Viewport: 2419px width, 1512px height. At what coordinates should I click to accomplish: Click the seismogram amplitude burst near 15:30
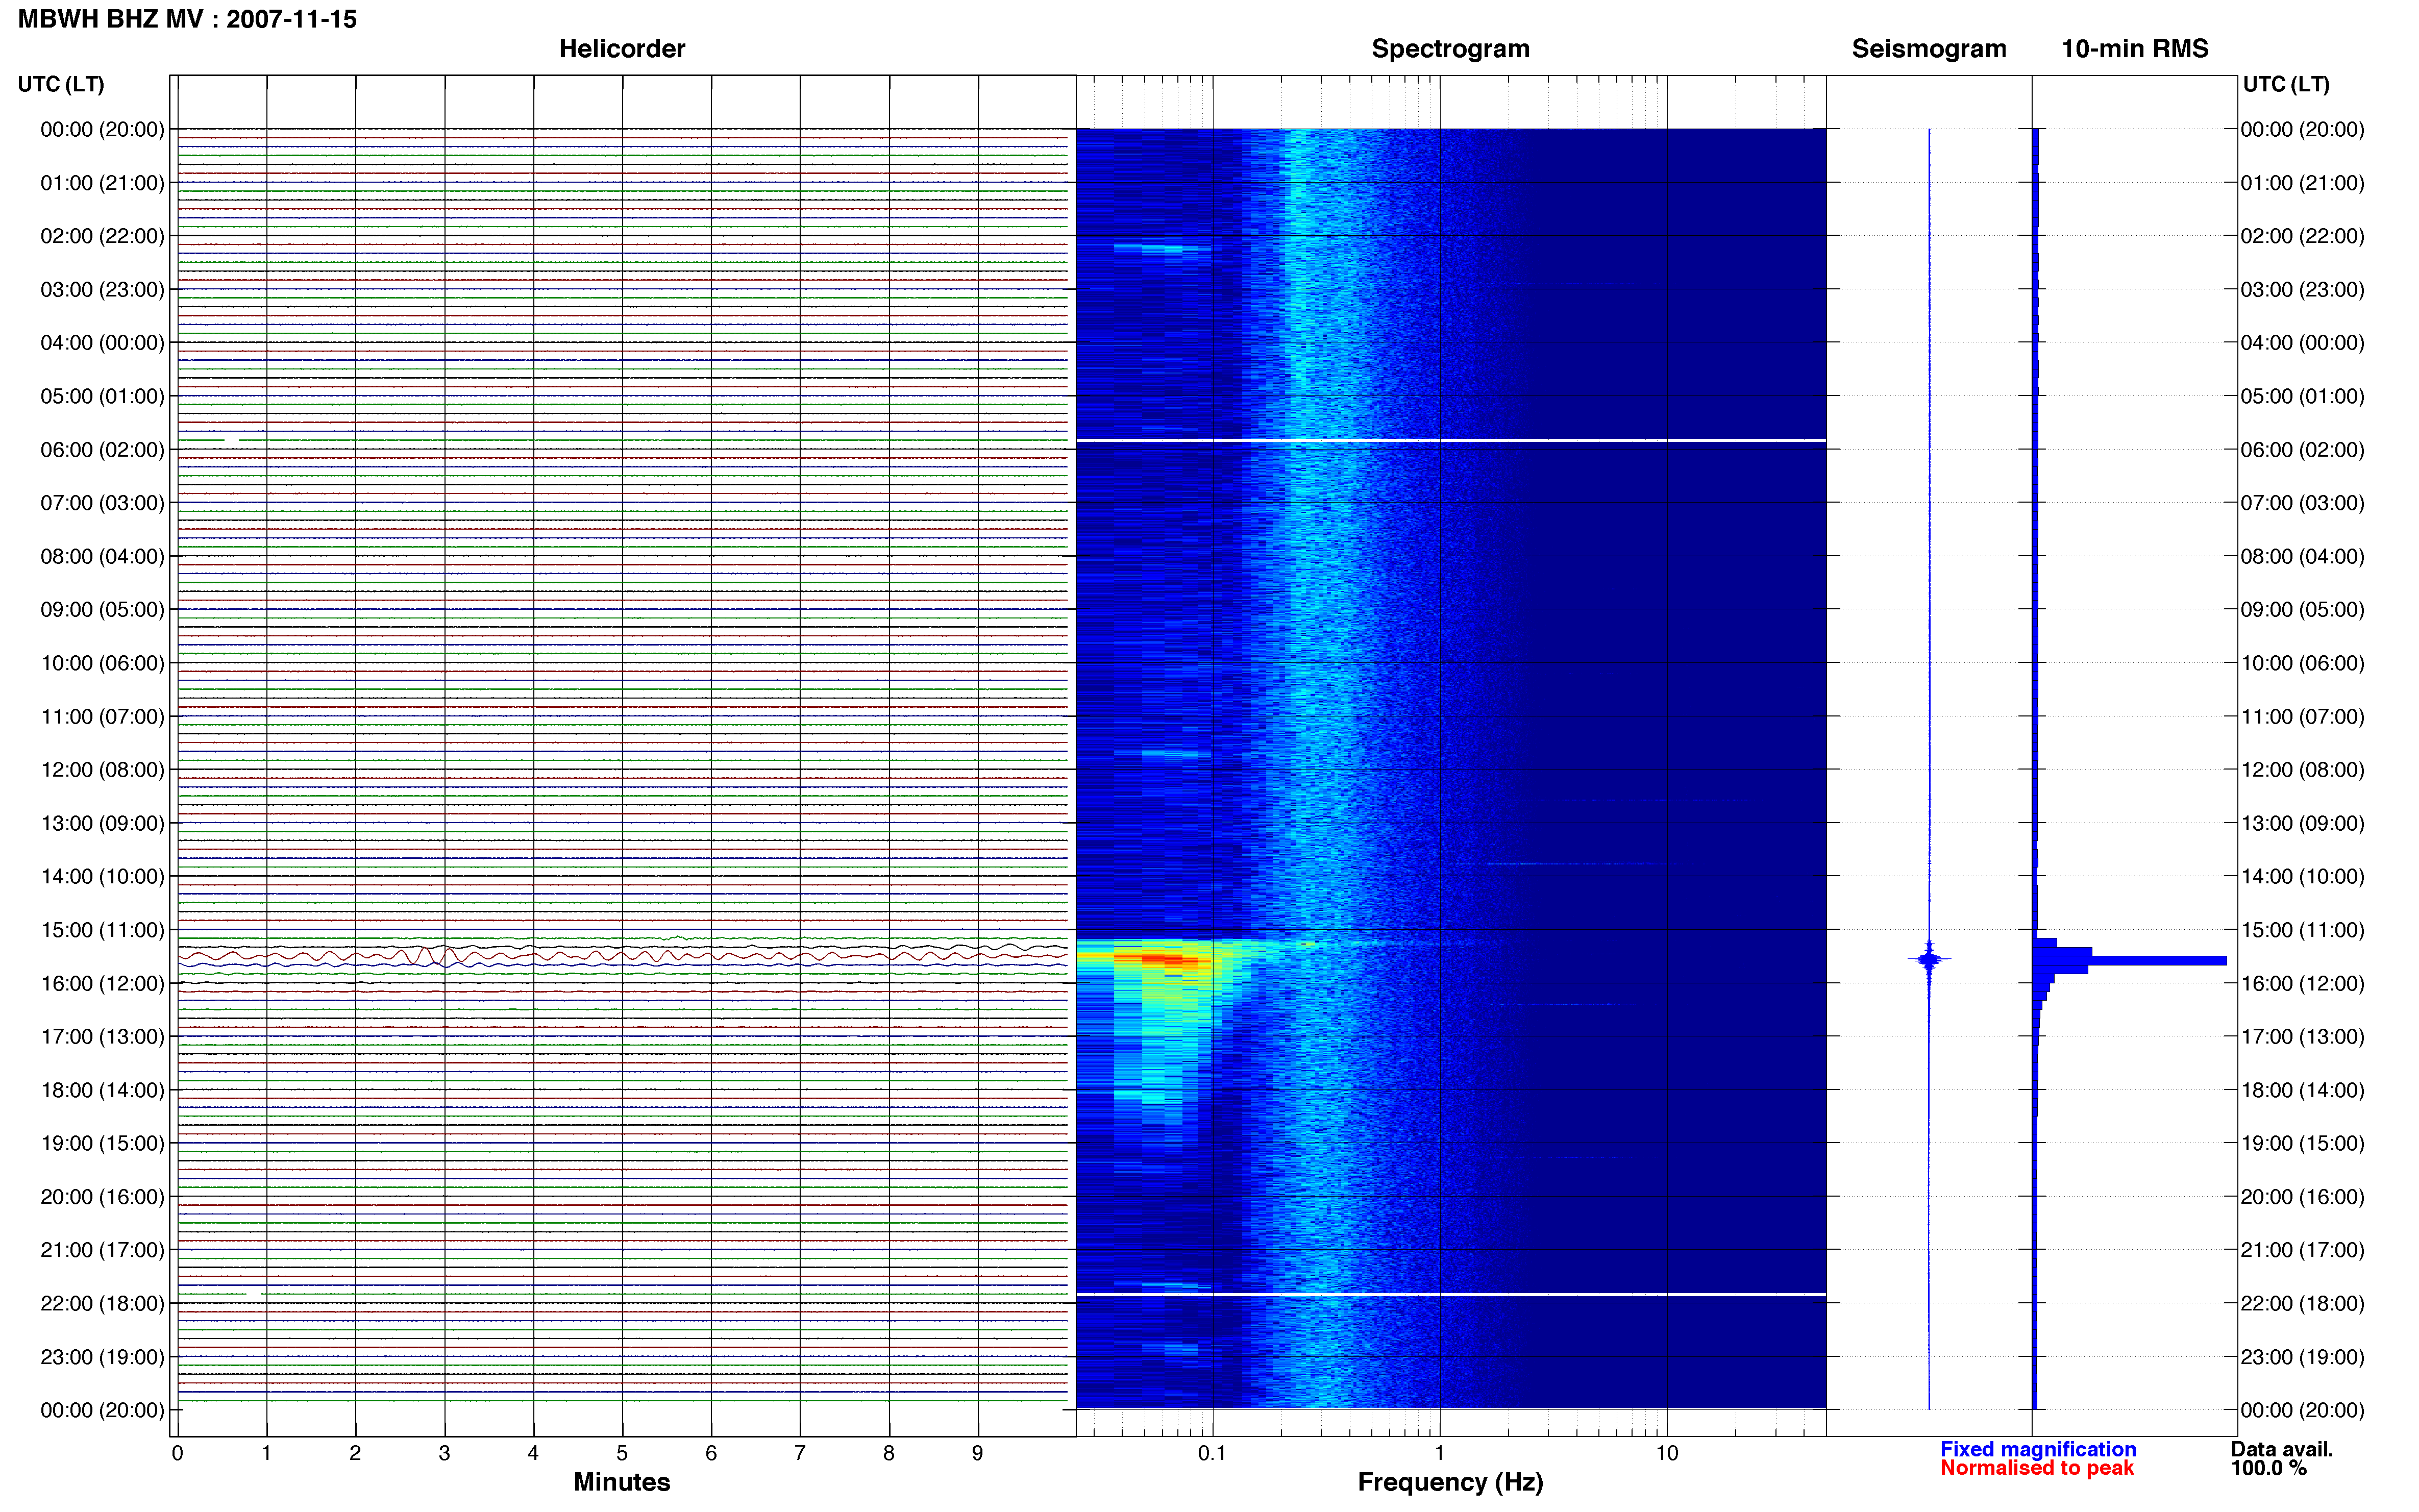coord(1929,960)
